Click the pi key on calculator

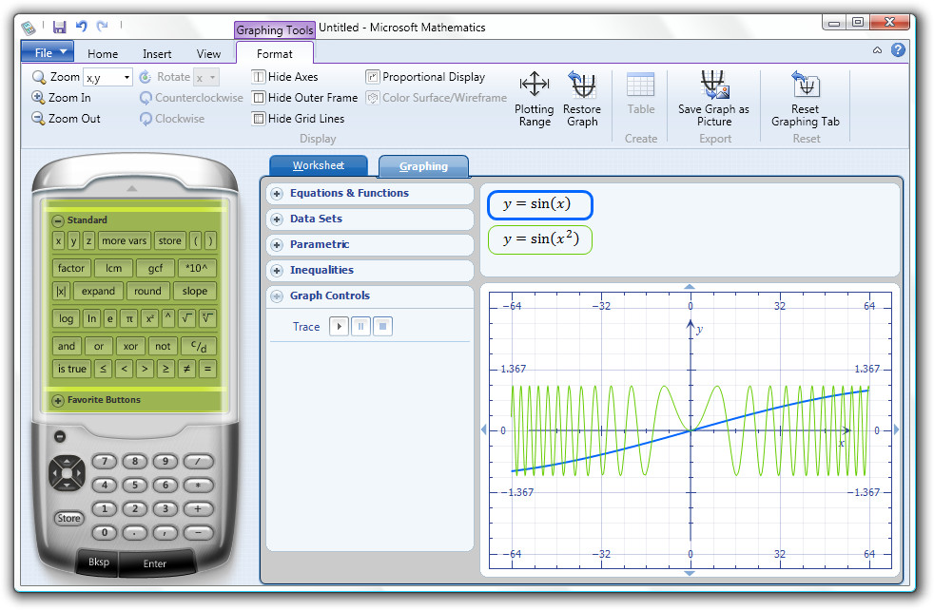129,318
